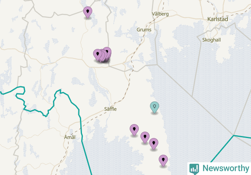Open the Newsworthy attribution text link
The image size is (251, 175).
226,168
